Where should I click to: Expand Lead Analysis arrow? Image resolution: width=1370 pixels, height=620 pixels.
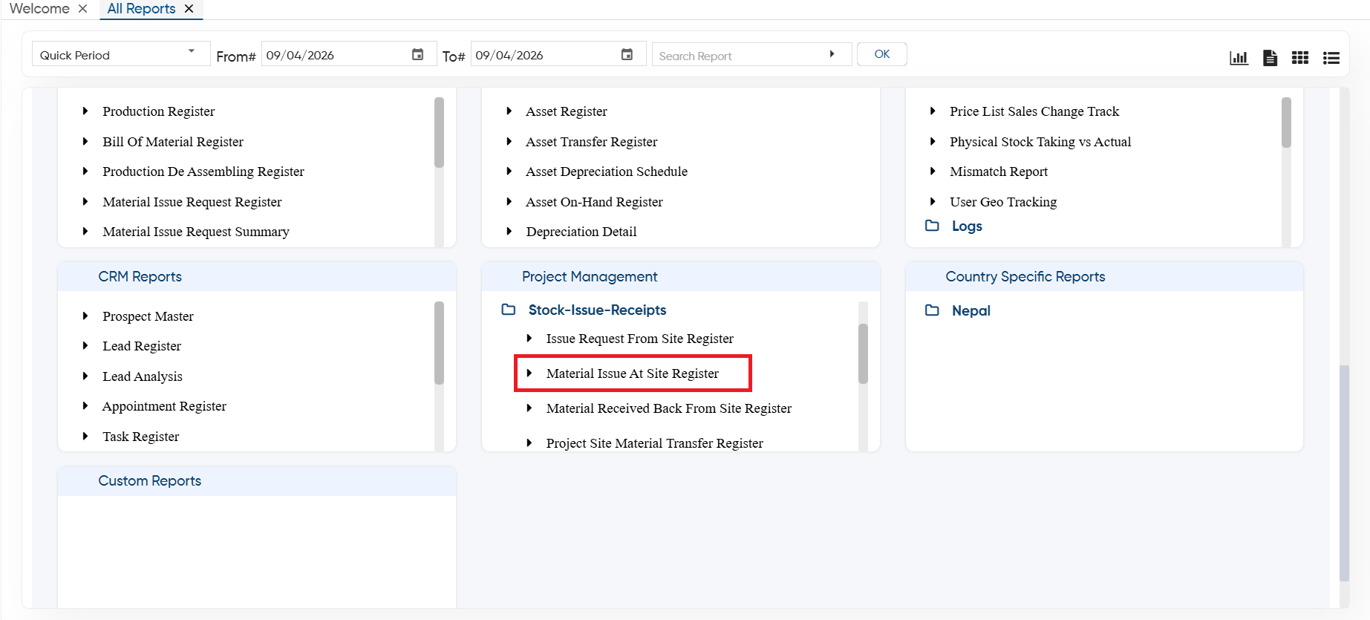[85, 376]
